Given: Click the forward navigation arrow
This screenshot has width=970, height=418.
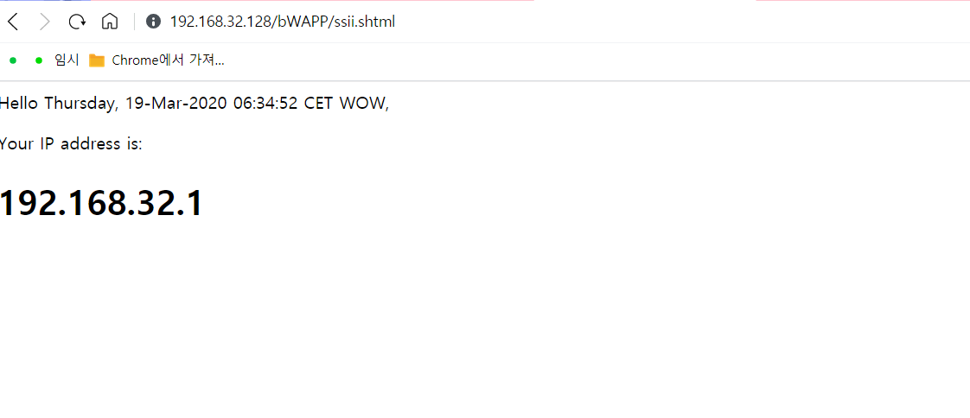Looking at the screenshot, I should (x=45, y=22).
